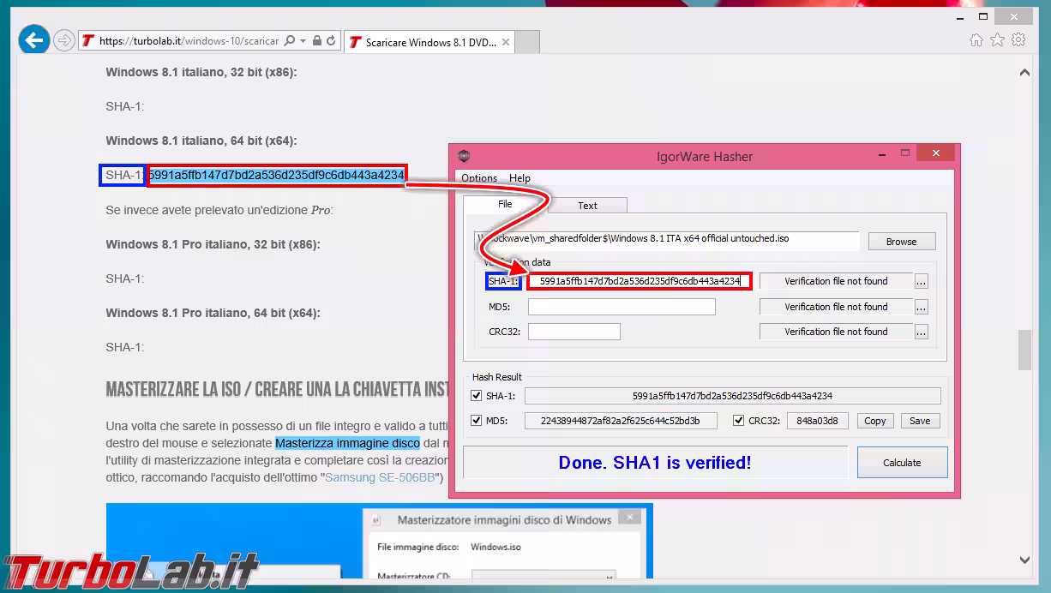
Task: Click Windows 8.1 italiano, 32 bit heading
Action: (x=201, y=72)
